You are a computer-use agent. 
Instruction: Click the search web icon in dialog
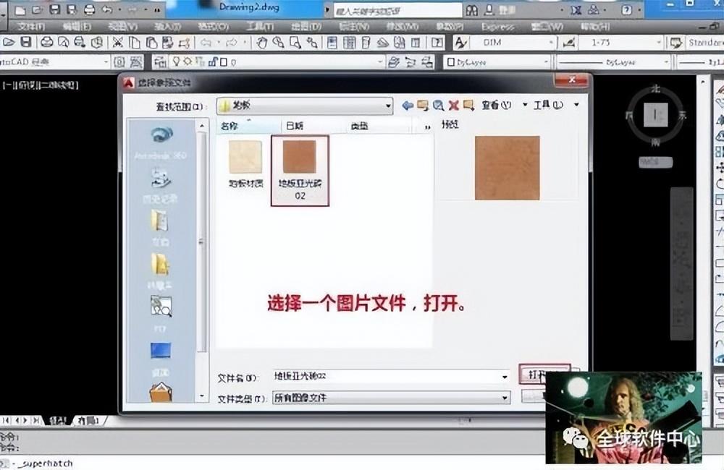438,106
